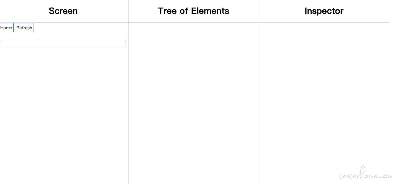Click the Inspector panel heading
Viewport: 393px width, 184px height.
pos(324,11)
